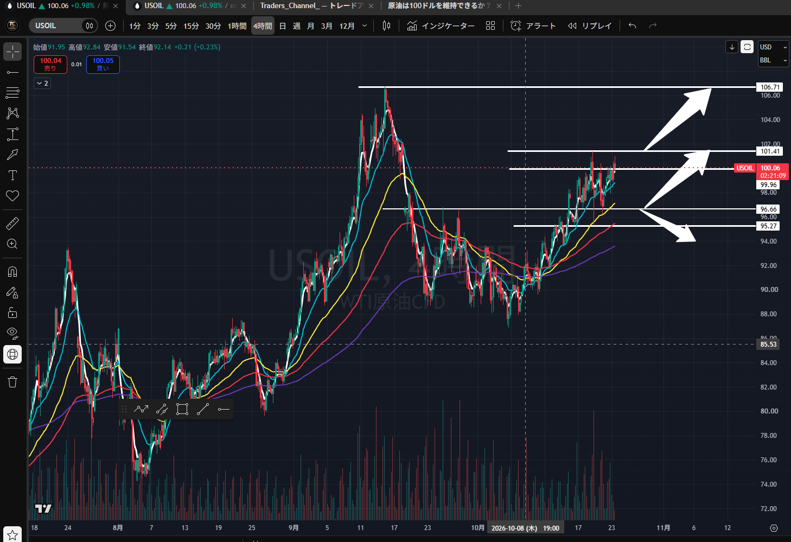Select the 15分 timeframe
The image size is (791, 542).
pyautogui.click(x=191, y=25)
